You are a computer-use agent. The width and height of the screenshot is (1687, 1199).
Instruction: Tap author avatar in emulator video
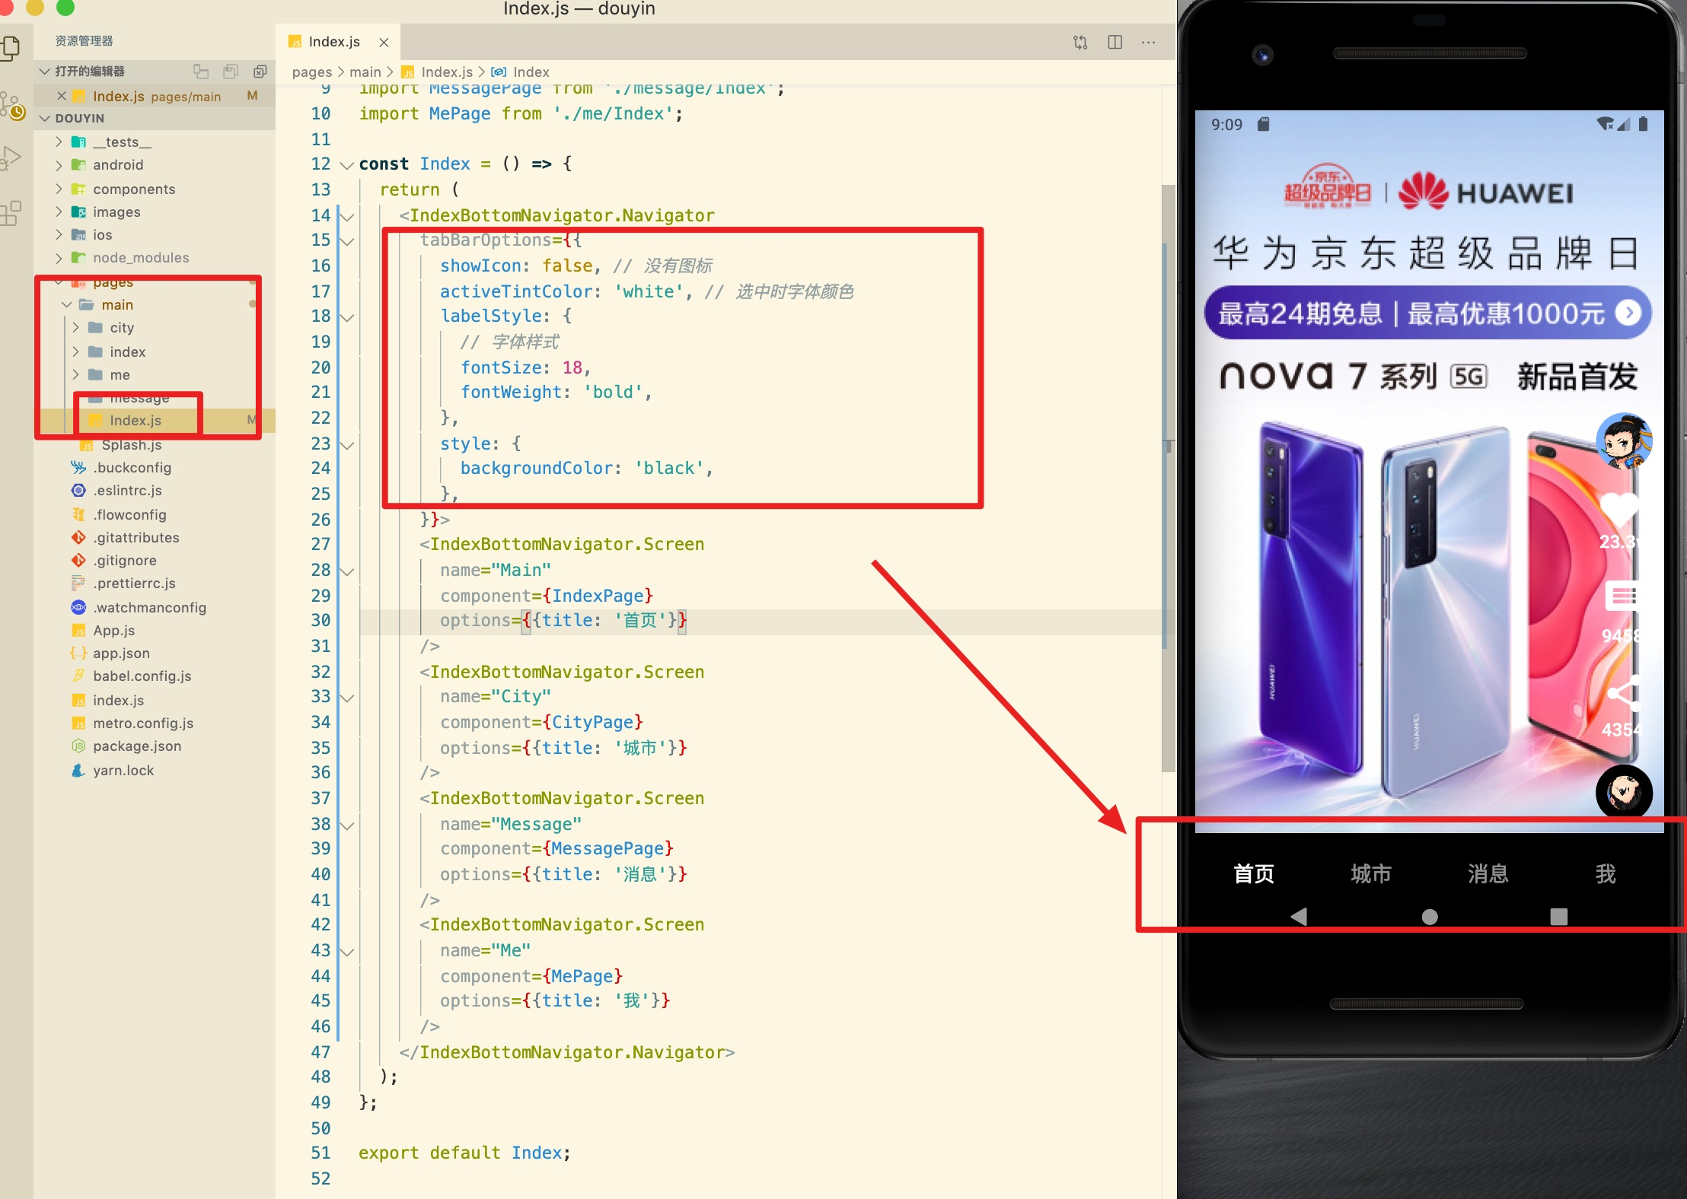[x=1624, y=441]
